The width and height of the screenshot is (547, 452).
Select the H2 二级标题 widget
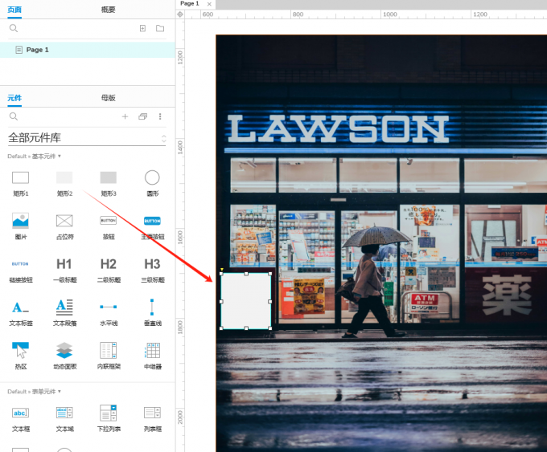tap(109, 271)
